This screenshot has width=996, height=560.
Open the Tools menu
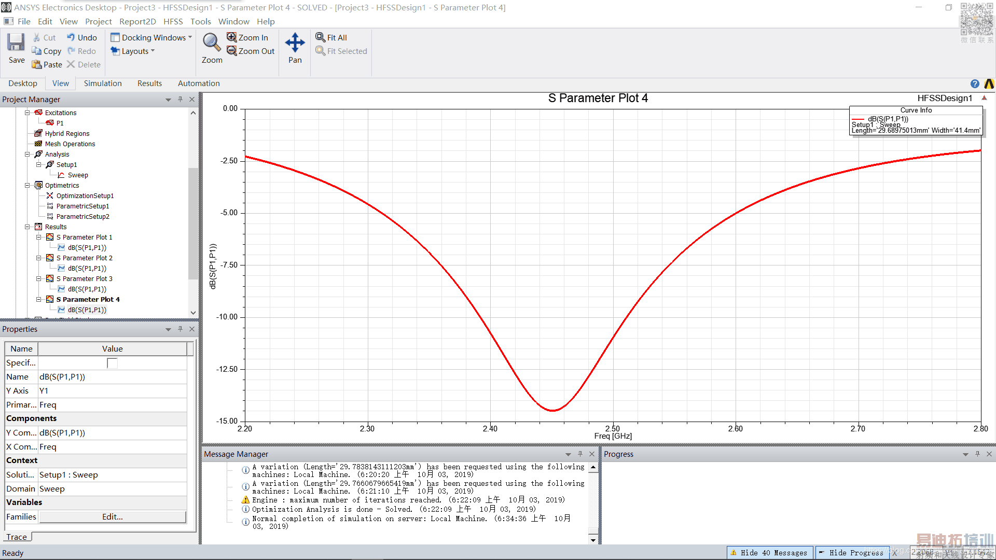coord(200,21)
